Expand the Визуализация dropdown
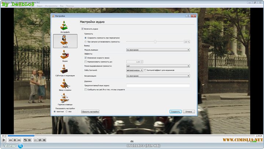The width and height of the screenshot is (264, 149). [158, 76]
